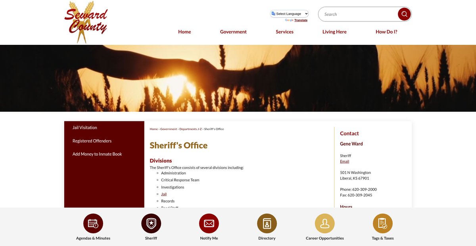Click the magnifying glass search button
Screen dimensions: 476x246
coord(404,14)
